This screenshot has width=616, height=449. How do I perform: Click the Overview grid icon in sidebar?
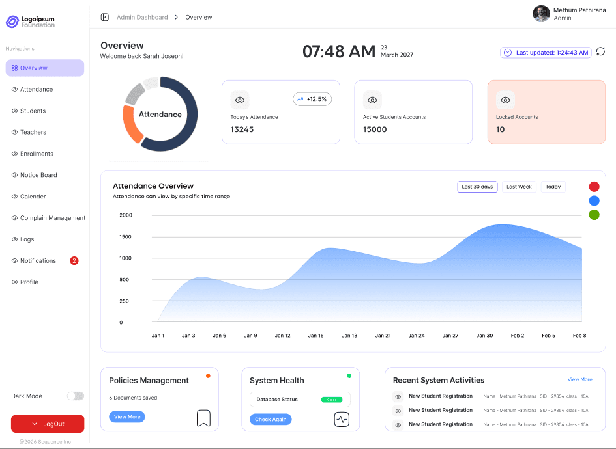pyautogui.click(x=14, y=68)
